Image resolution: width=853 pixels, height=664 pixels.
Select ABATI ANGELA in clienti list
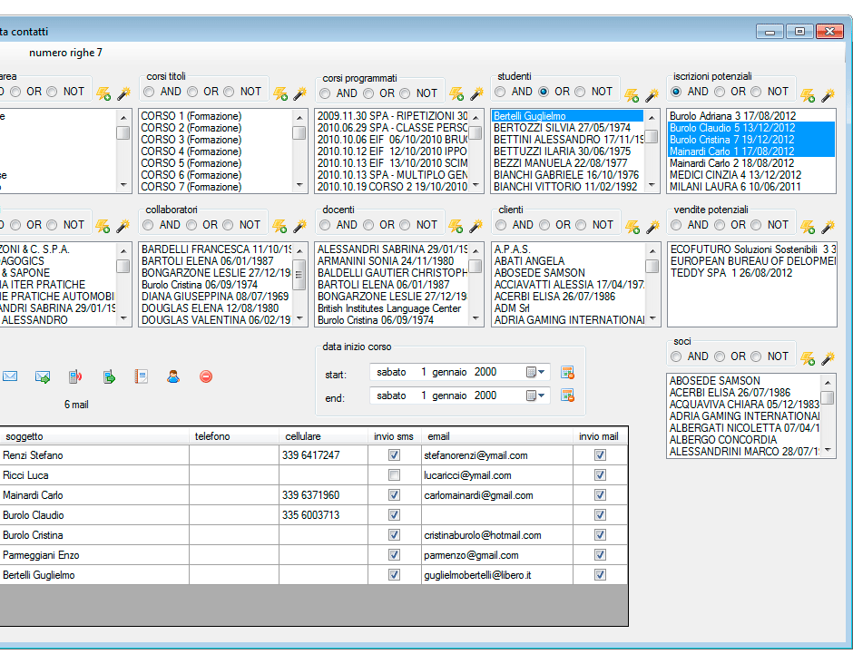click(567, 261)
